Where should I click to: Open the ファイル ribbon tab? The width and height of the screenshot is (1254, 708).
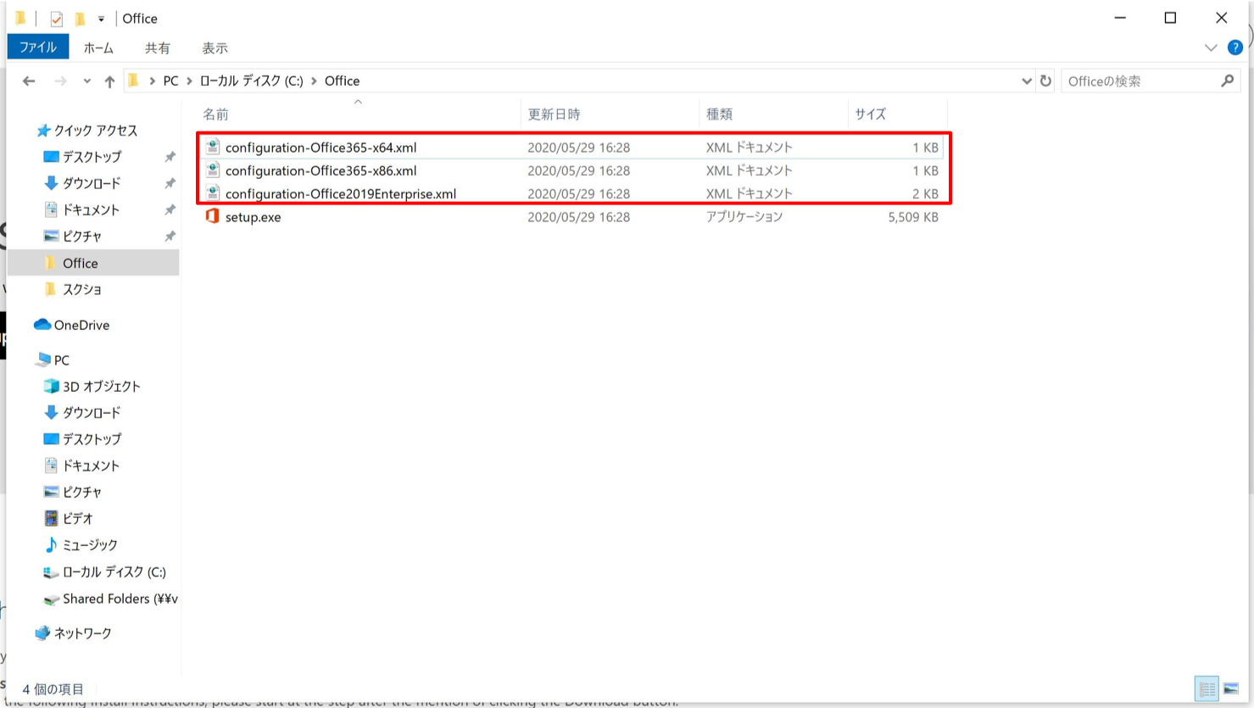38,47
